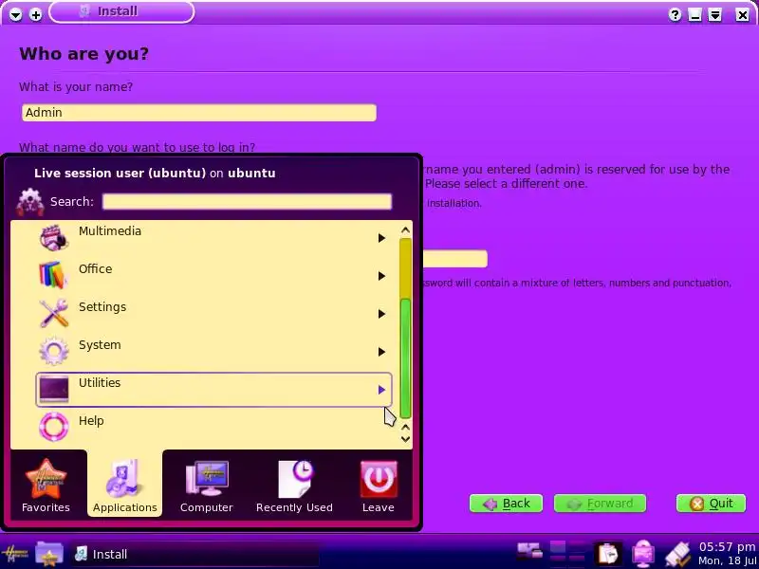
Task: Click the pink network monitor tray icon
Action: pyautogui.click(x=643, y=554)
